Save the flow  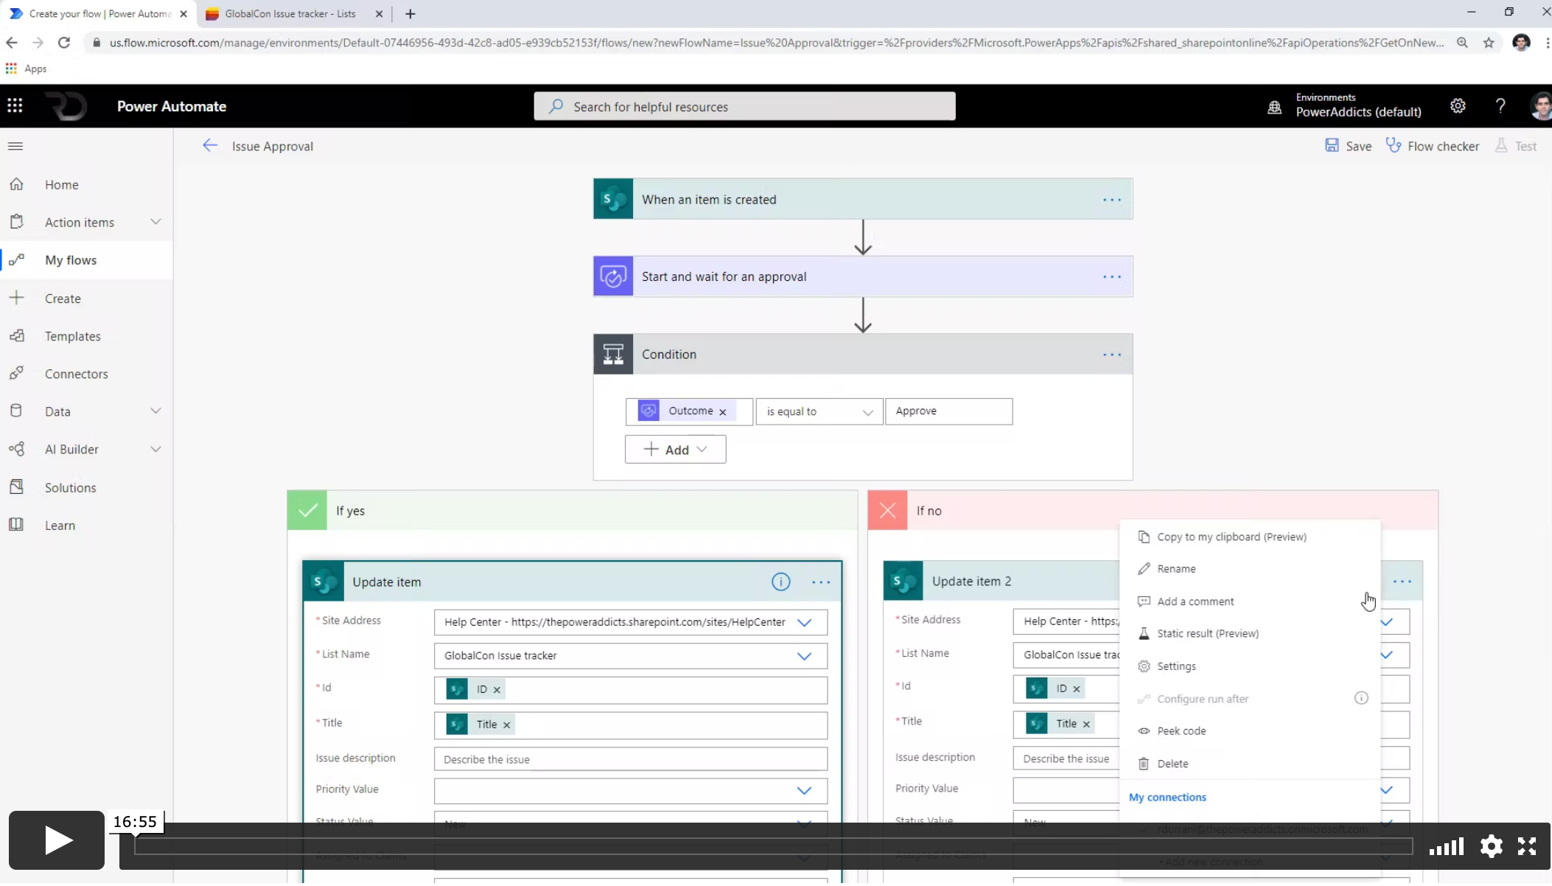click(x=1348, y=146)
